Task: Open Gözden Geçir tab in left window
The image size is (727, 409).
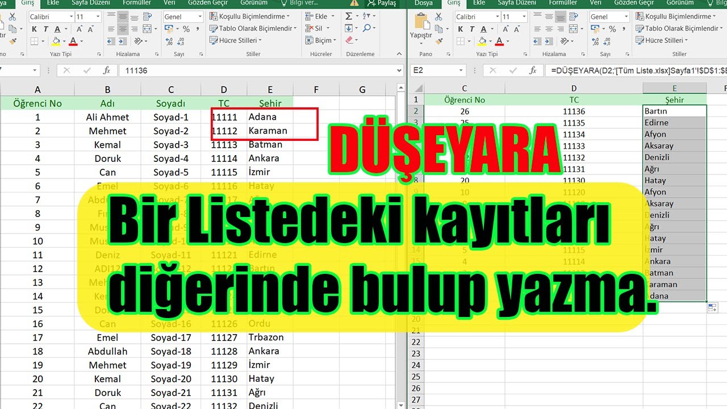Action: [x=208, y=3]
